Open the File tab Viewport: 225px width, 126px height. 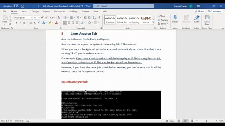(x=4, y=11)
